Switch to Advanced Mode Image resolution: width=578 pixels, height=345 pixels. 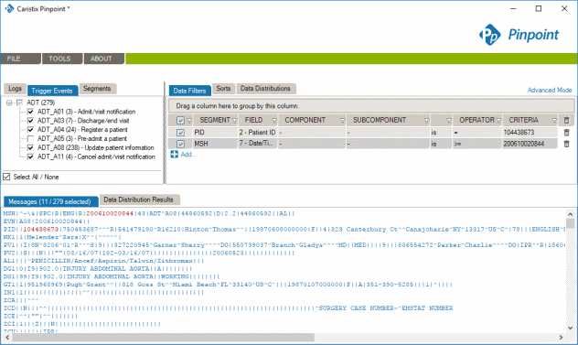(550, 90)
